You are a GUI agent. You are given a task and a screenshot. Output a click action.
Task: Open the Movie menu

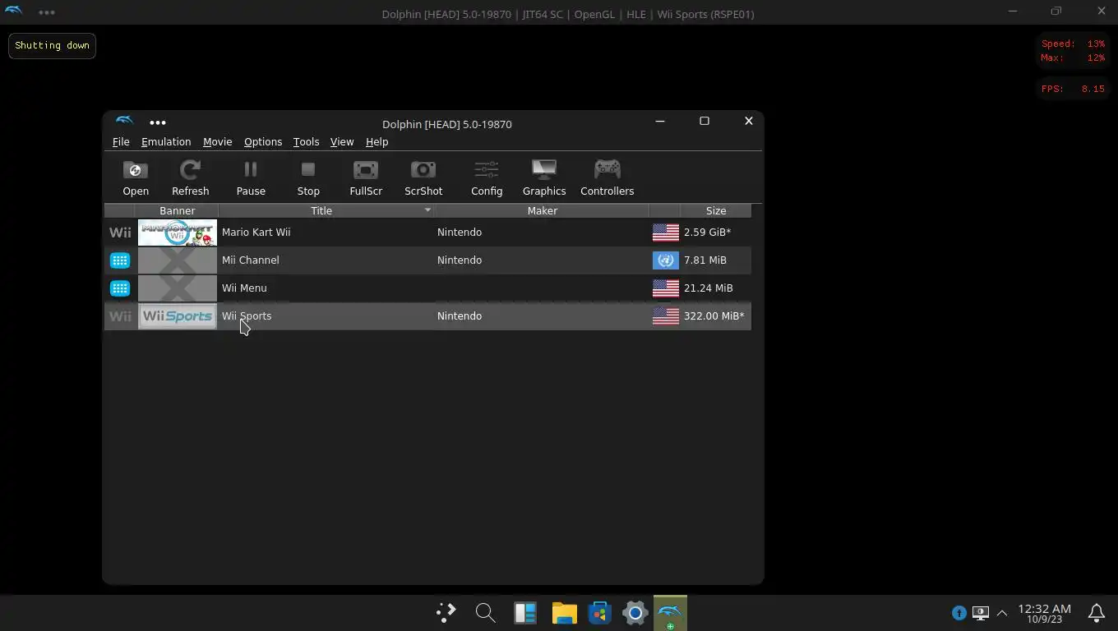218,141
